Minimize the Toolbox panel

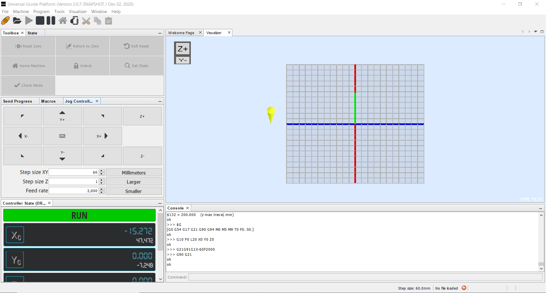160,33
